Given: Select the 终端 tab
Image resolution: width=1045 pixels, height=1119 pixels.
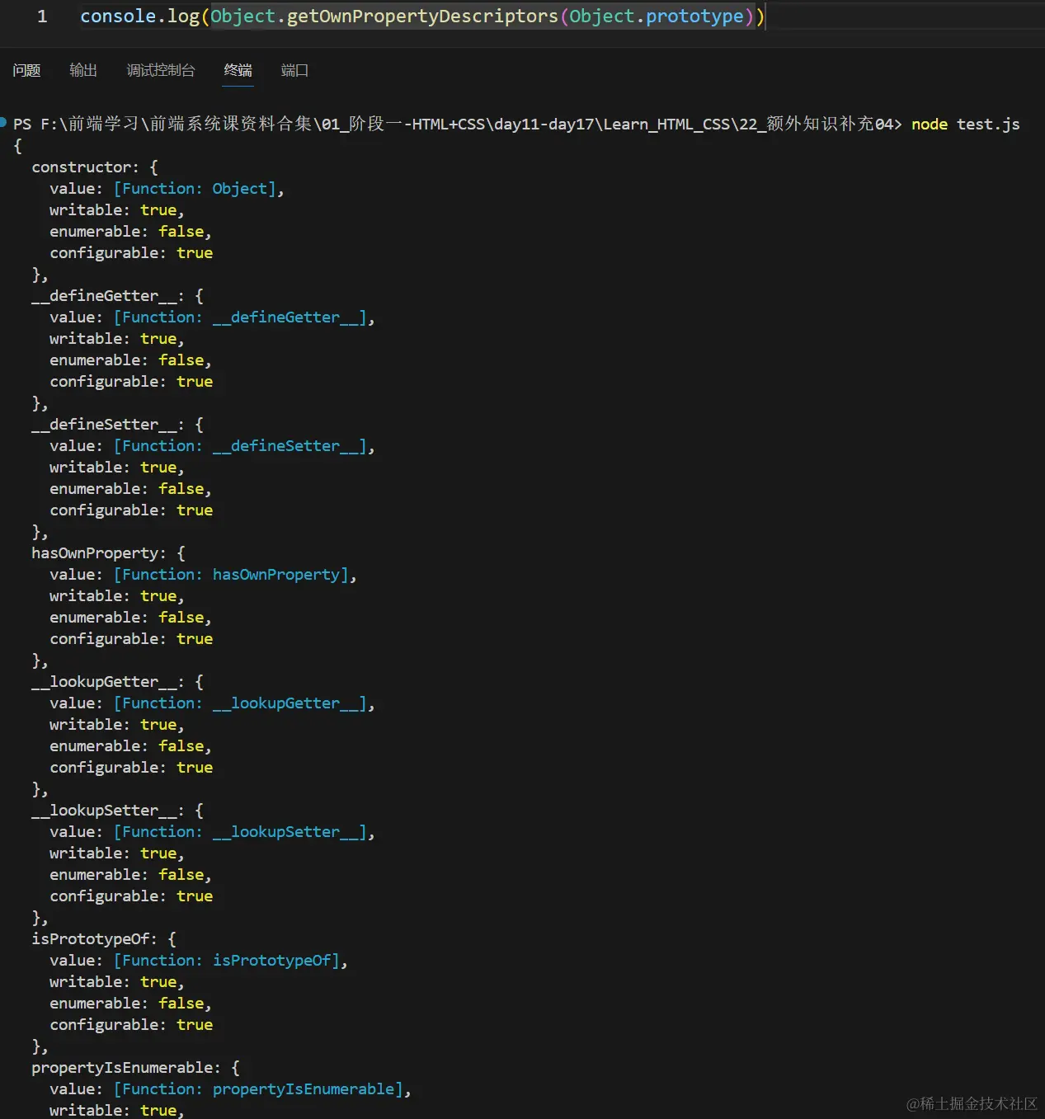Looking at the screenshot, I should [238, 70].
